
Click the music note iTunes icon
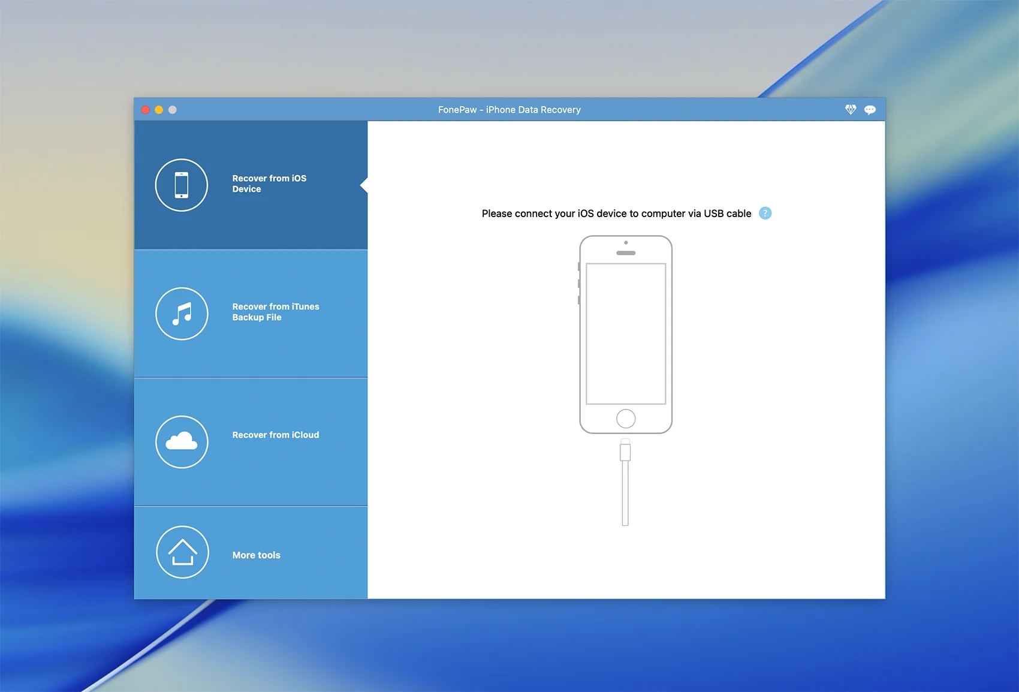click(x=182, y=314)
